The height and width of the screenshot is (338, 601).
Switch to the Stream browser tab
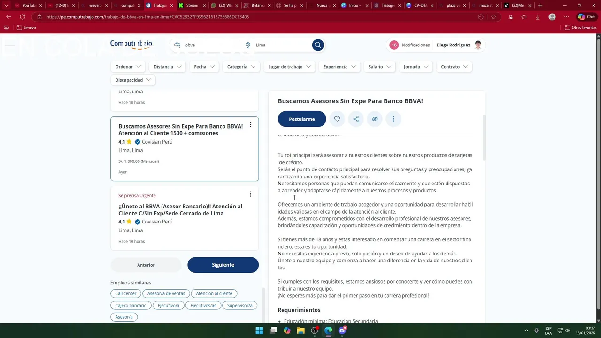click(191, 5)
